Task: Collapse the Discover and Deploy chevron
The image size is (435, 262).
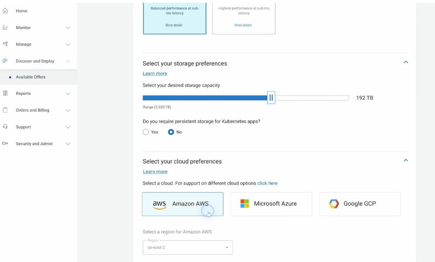Action: 68,61
